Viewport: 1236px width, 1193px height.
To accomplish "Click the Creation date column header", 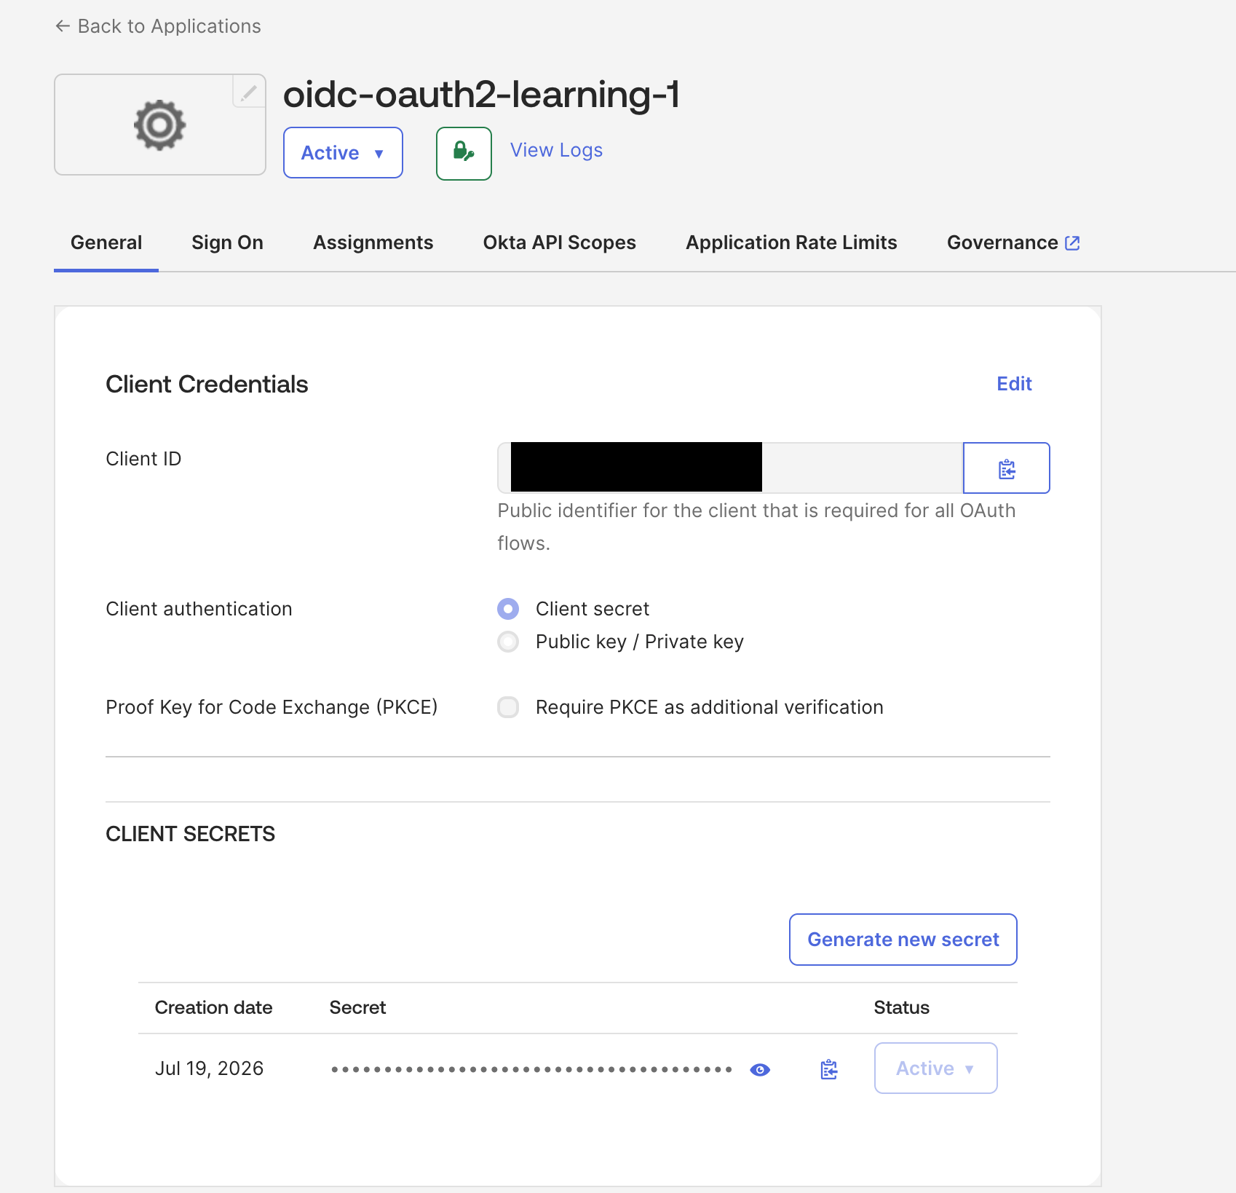I will click(x=213, y=1007).
